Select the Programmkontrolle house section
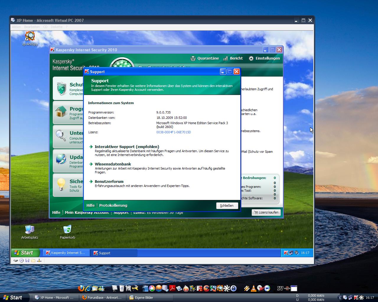Screen dimensions: 378x302 (x=68, y=113)
